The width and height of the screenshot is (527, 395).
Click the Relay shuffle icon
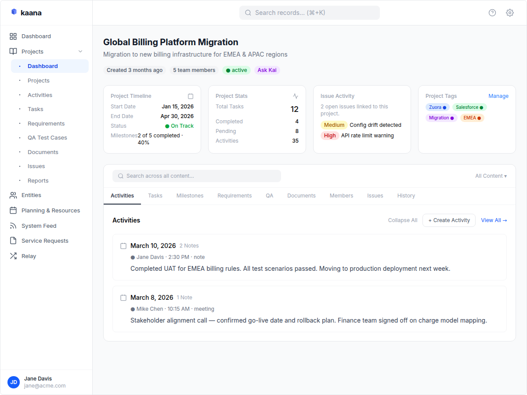pos(13,256)
